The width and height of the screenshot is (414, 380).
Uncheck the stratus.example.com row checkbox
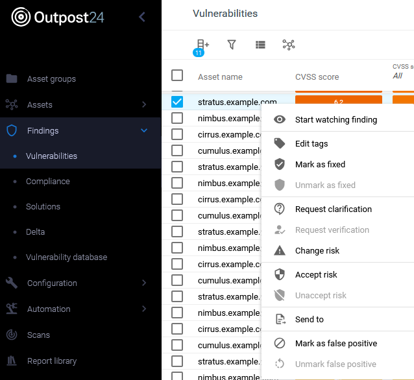(177, 102)
